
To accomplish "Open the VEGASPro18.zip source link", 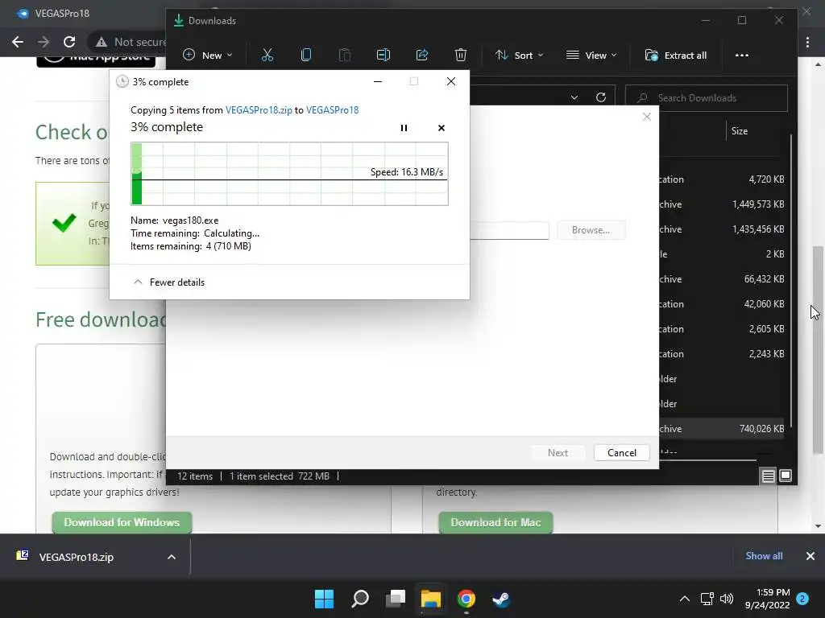I will 259,109.
